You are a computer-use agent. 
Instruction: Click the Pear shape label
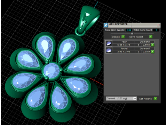tap(124, 42)
